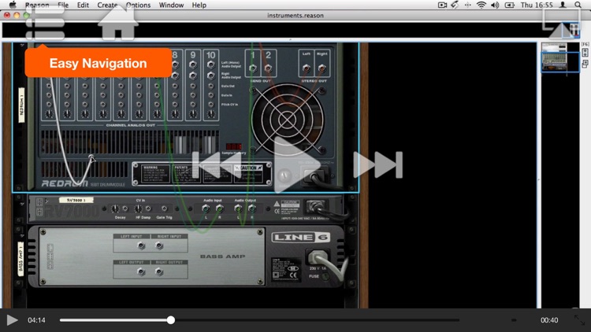Click channel 10 pitch CV trim knob
Viewport: 591px width, 332px height.
click(x=210, y=113)
